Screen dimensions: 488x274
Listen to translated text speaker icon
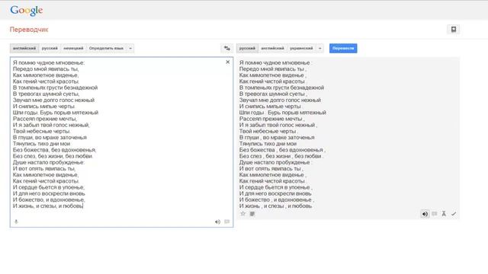425,214
